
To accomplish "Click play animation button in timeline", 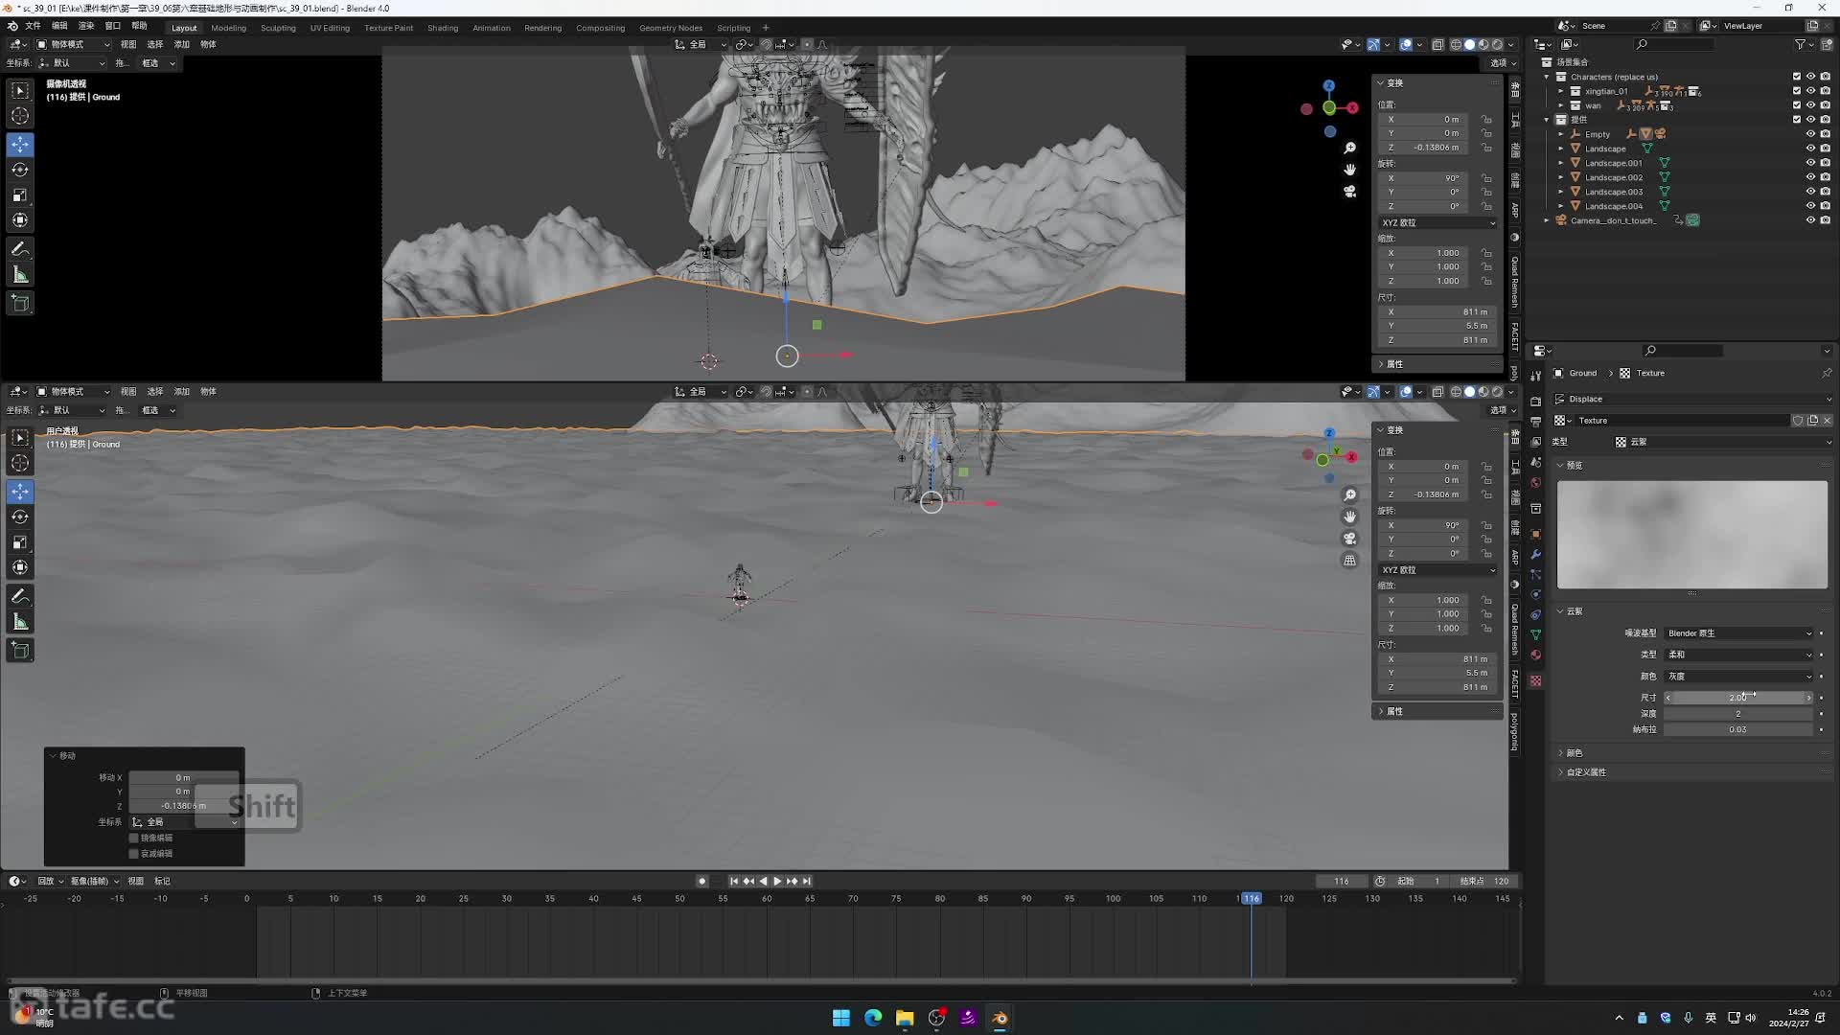I will 777,882.
